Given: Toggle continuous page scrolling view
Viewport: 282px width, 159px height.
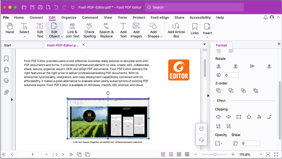Looking at the screenshot, I should 171,154.
